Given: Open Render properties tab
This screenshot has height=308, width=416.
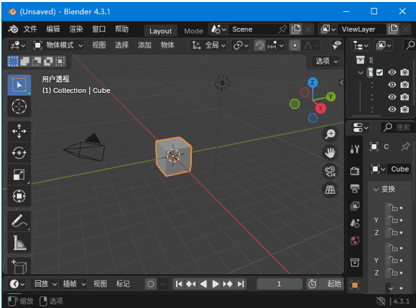Looking at the screenshot, I should coord(355,171).
